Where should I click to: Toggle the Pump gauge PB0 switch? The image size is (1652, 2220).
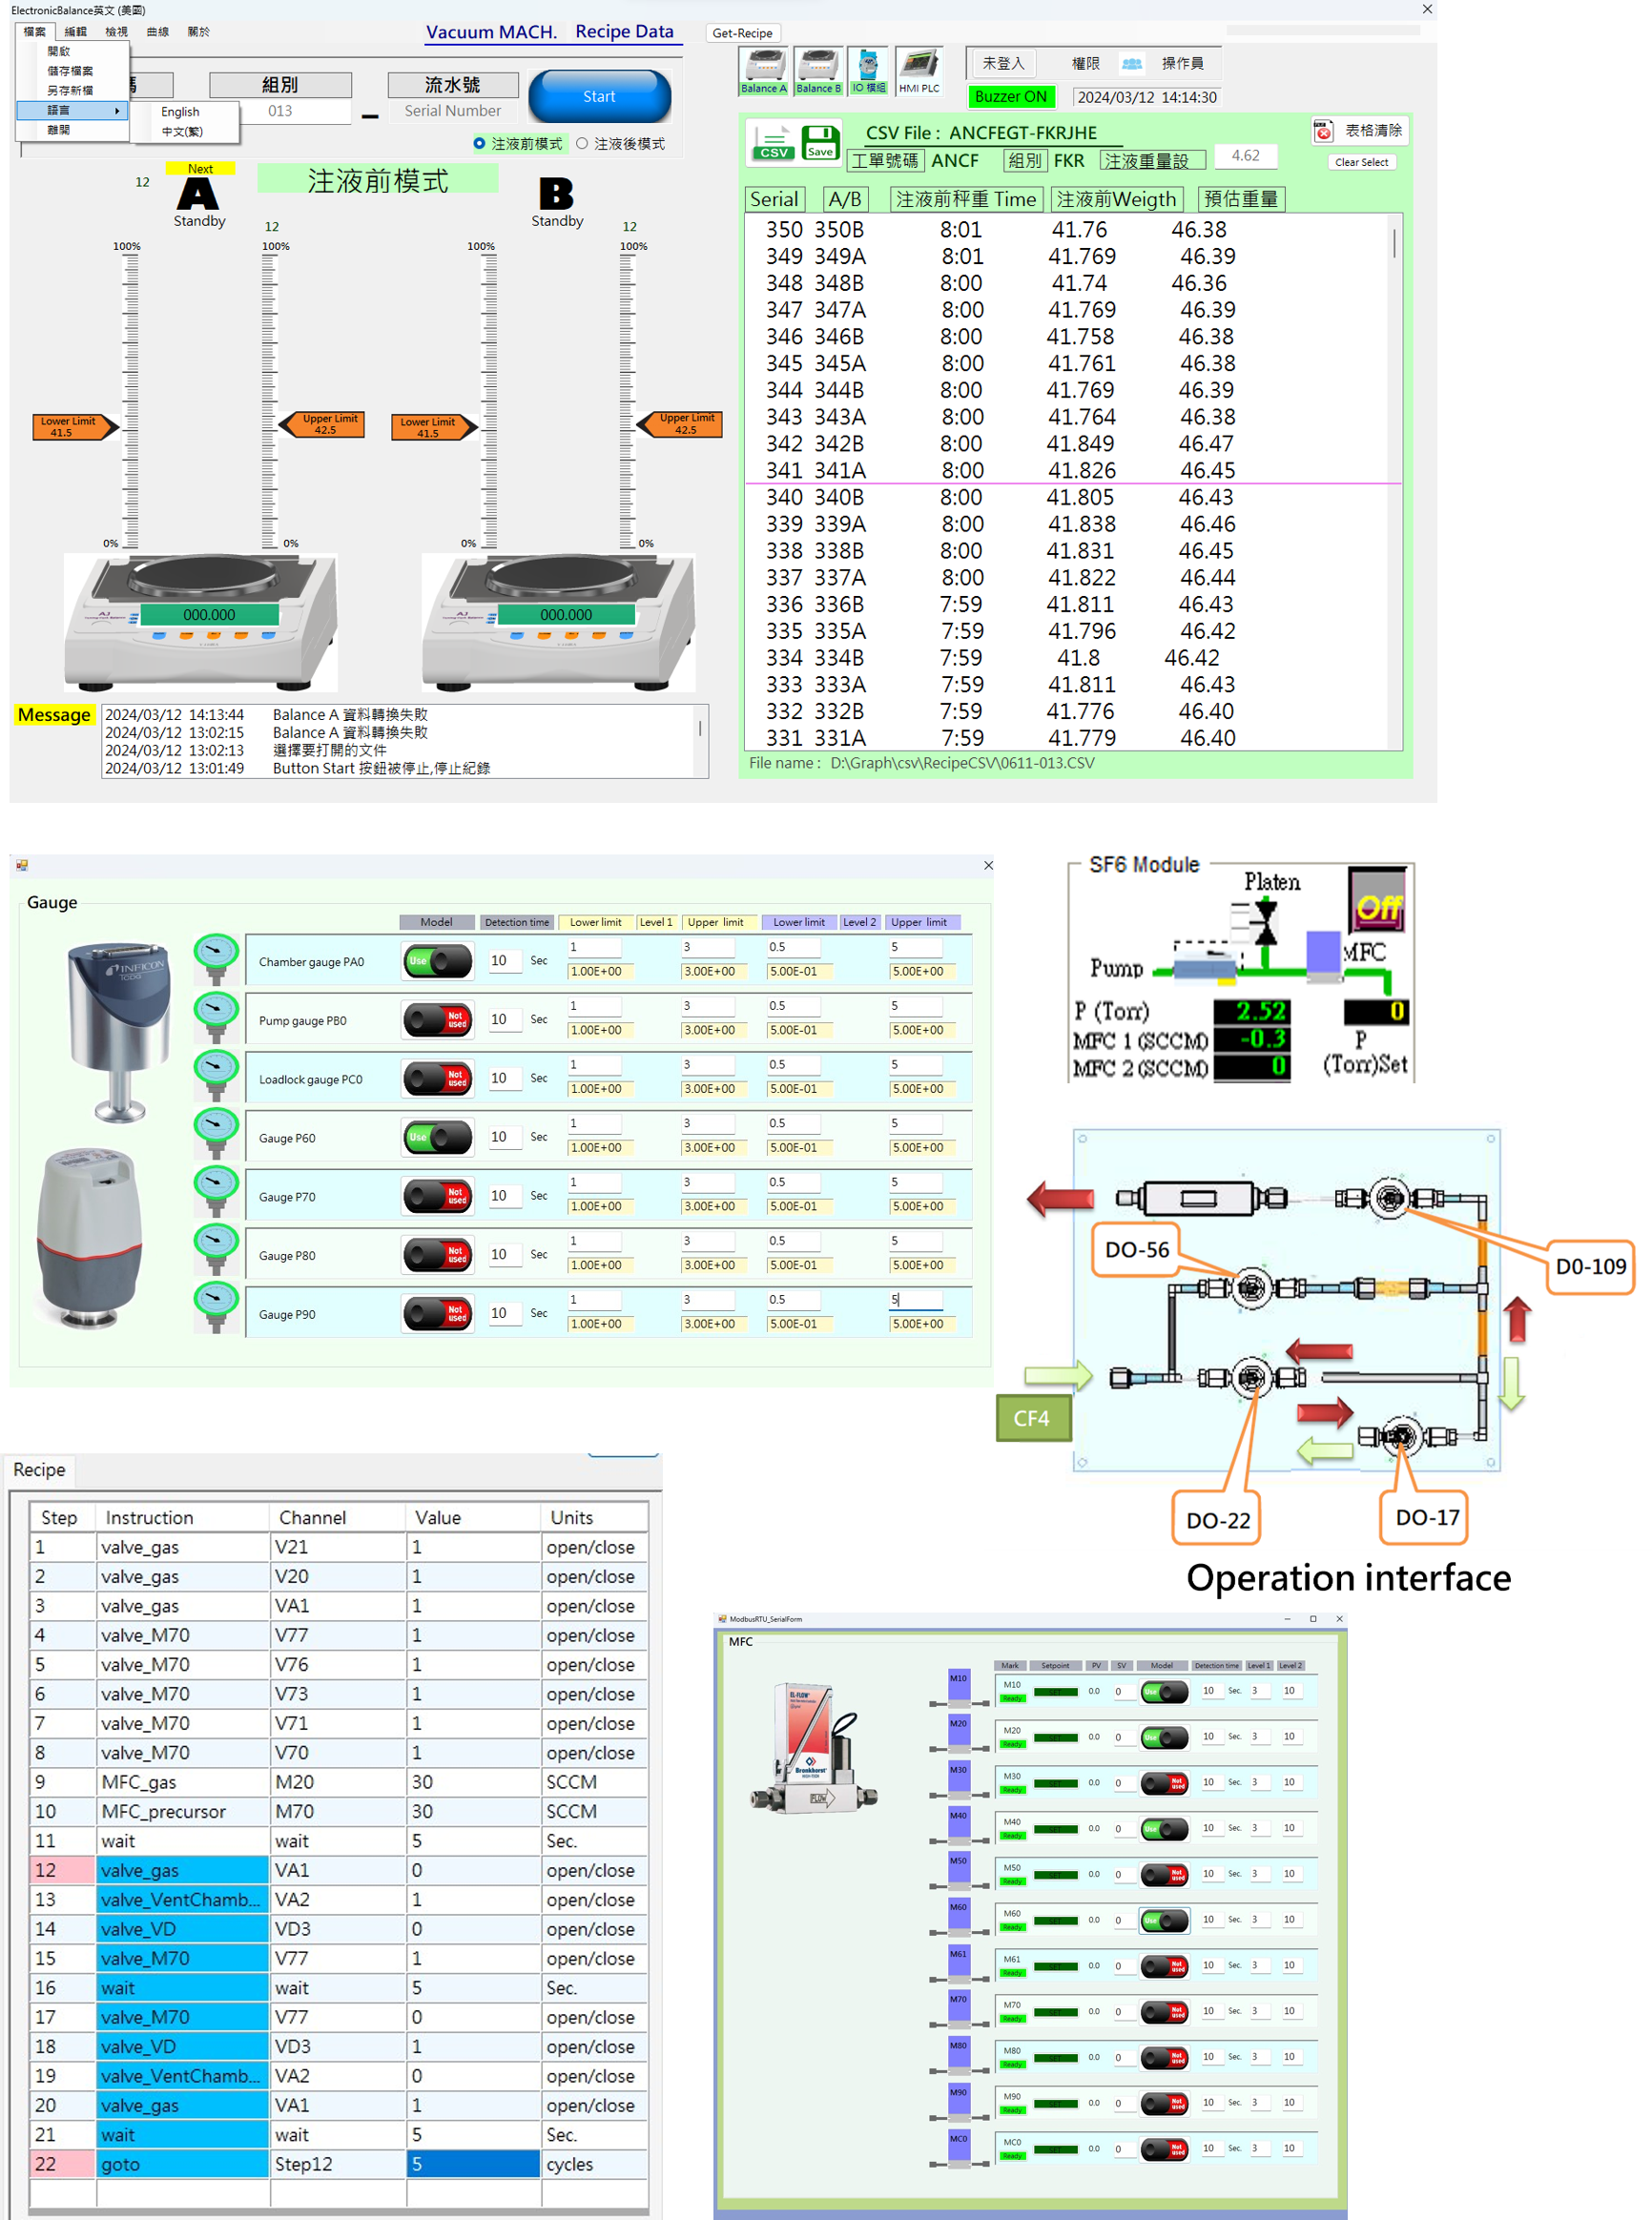coord(438,1019)
